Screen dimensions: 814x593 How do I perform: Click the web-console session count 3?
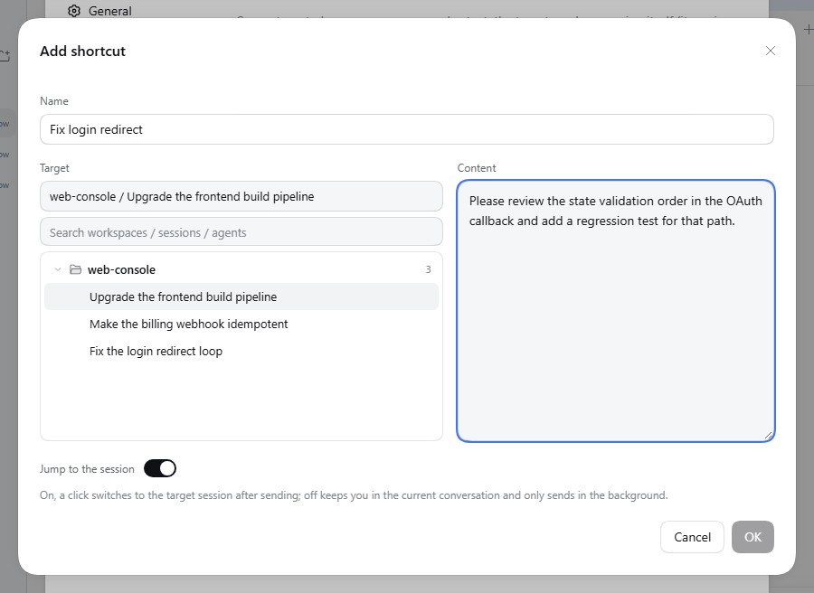coord(428,269)
